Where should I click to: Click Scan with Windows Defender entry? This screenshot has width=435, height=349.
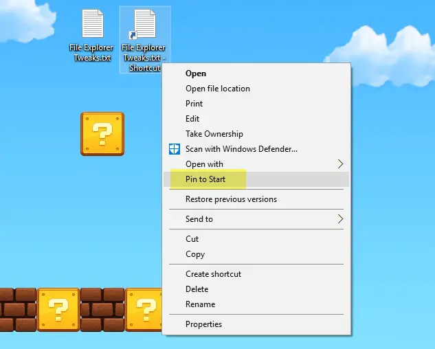point(256,149)
